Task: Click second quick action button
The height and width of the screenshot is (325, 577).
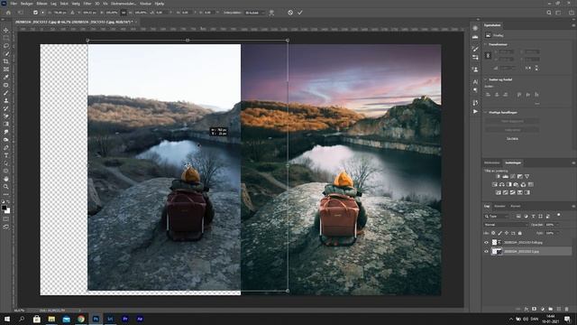Action: tap(512, 130)
